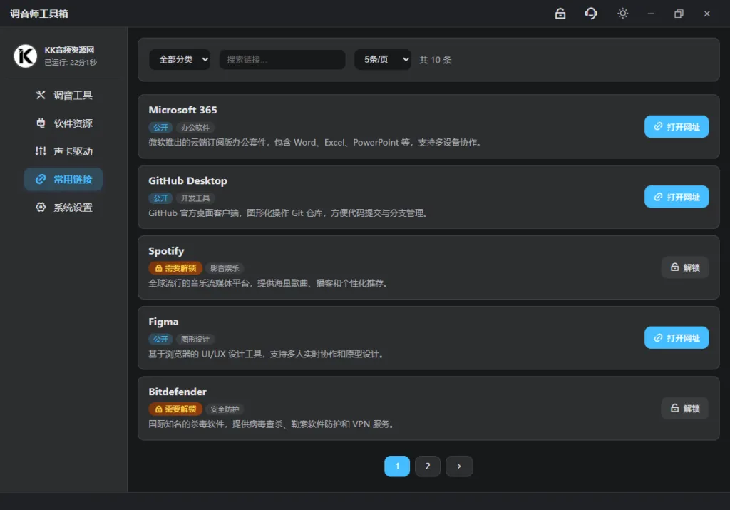
Task: Go to page 1 in pagination
Action: point(397,466)
